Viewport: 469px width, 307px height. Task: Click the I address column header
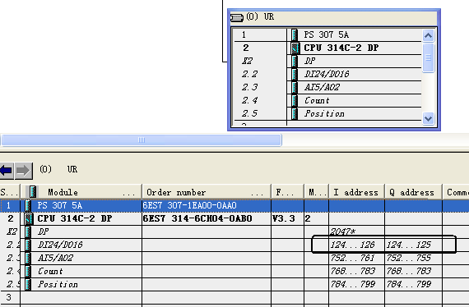point(356,192)
